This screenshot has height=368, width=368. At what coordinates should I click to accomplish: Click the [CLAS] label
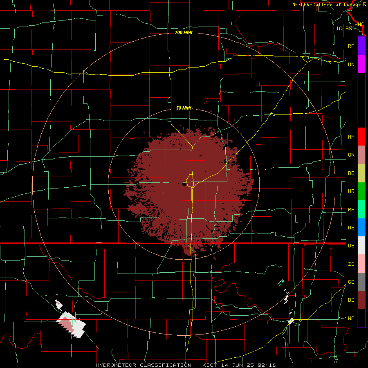click(x=346, y=28)
